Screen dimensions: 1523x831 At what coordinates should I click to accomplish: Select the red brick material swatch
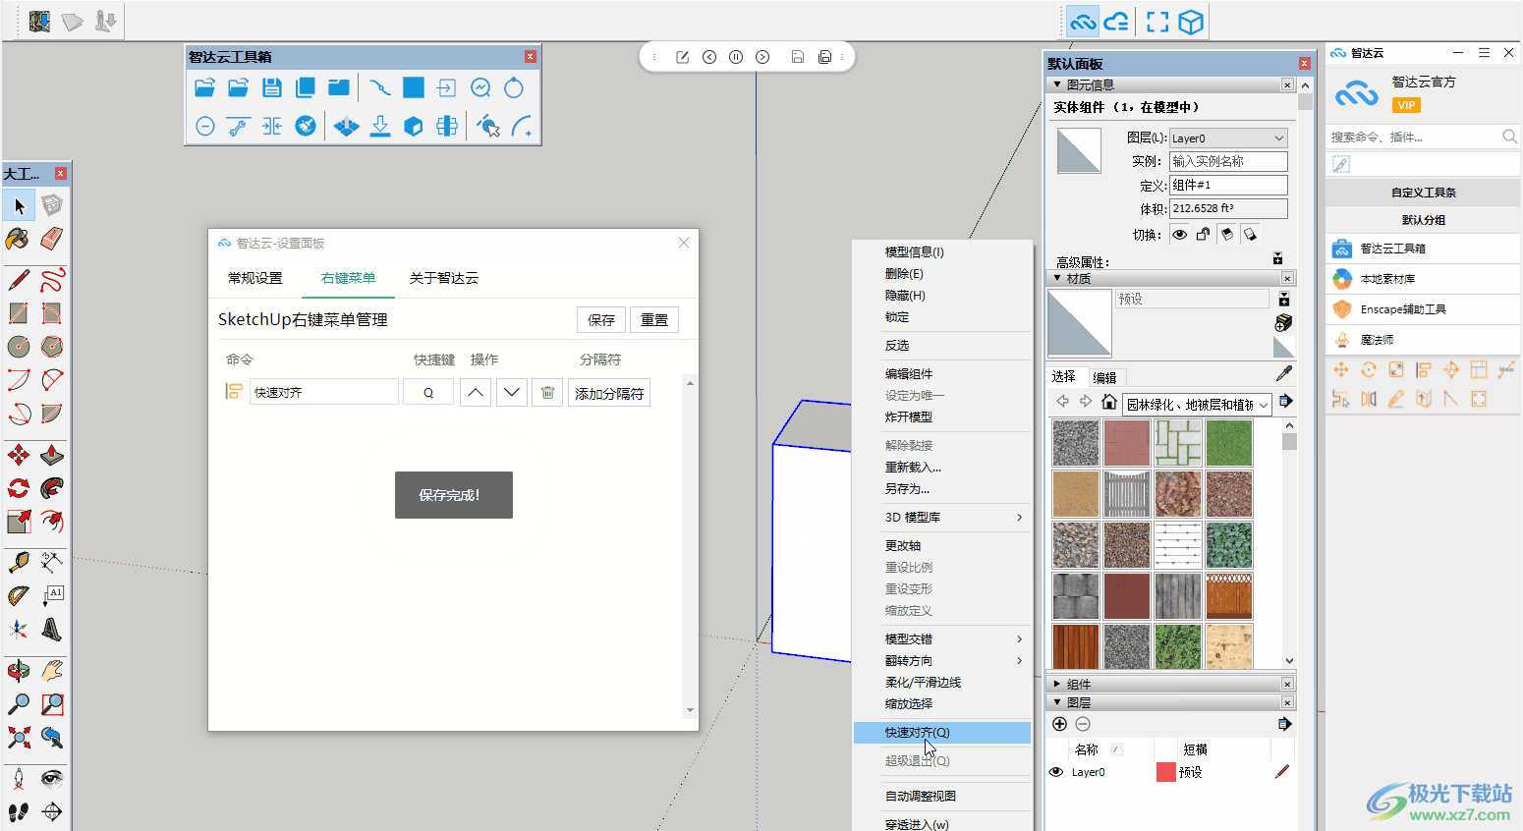[x=1127, y=443]
